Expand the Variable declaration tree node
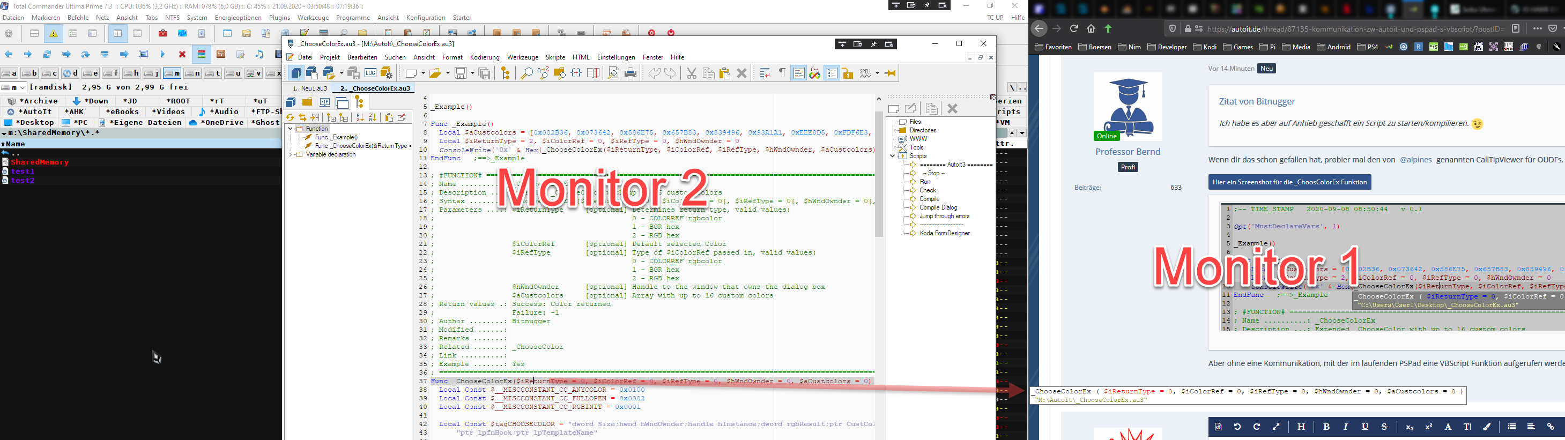1565x440 pixels. pos(291,155)
